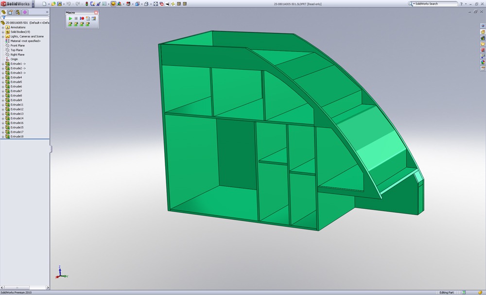Image resolution: width=486 pixels, height=295 pixels.
Task: Expand the Solid Bodies(19) folder
Action: 3,32
